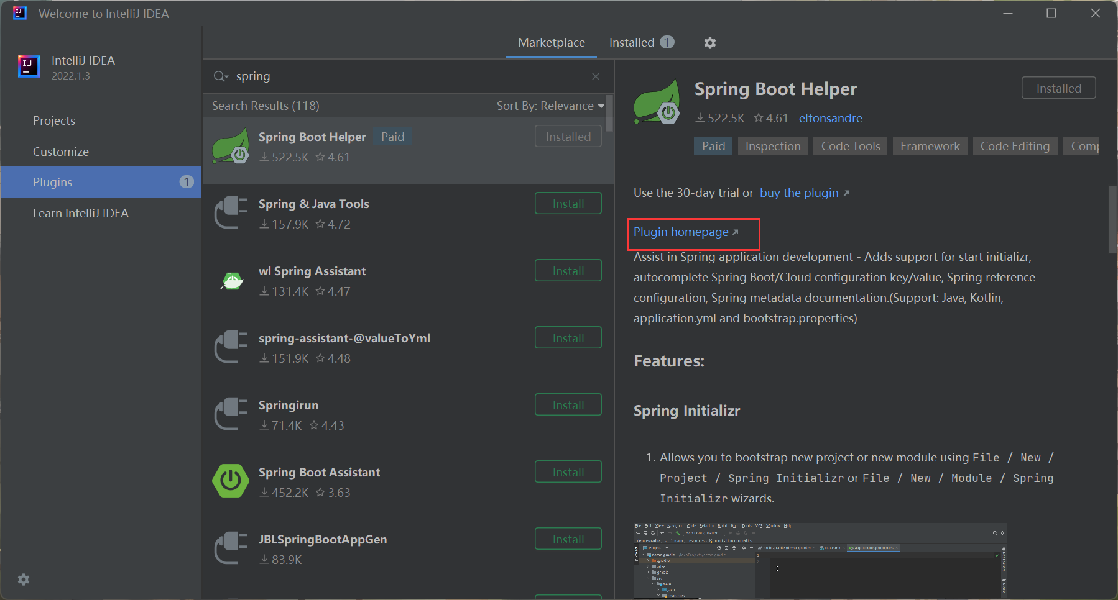Install Spring Boot Assistant plugin
The height and width of the screenshot is (600, 1118).
click(568, 472)
